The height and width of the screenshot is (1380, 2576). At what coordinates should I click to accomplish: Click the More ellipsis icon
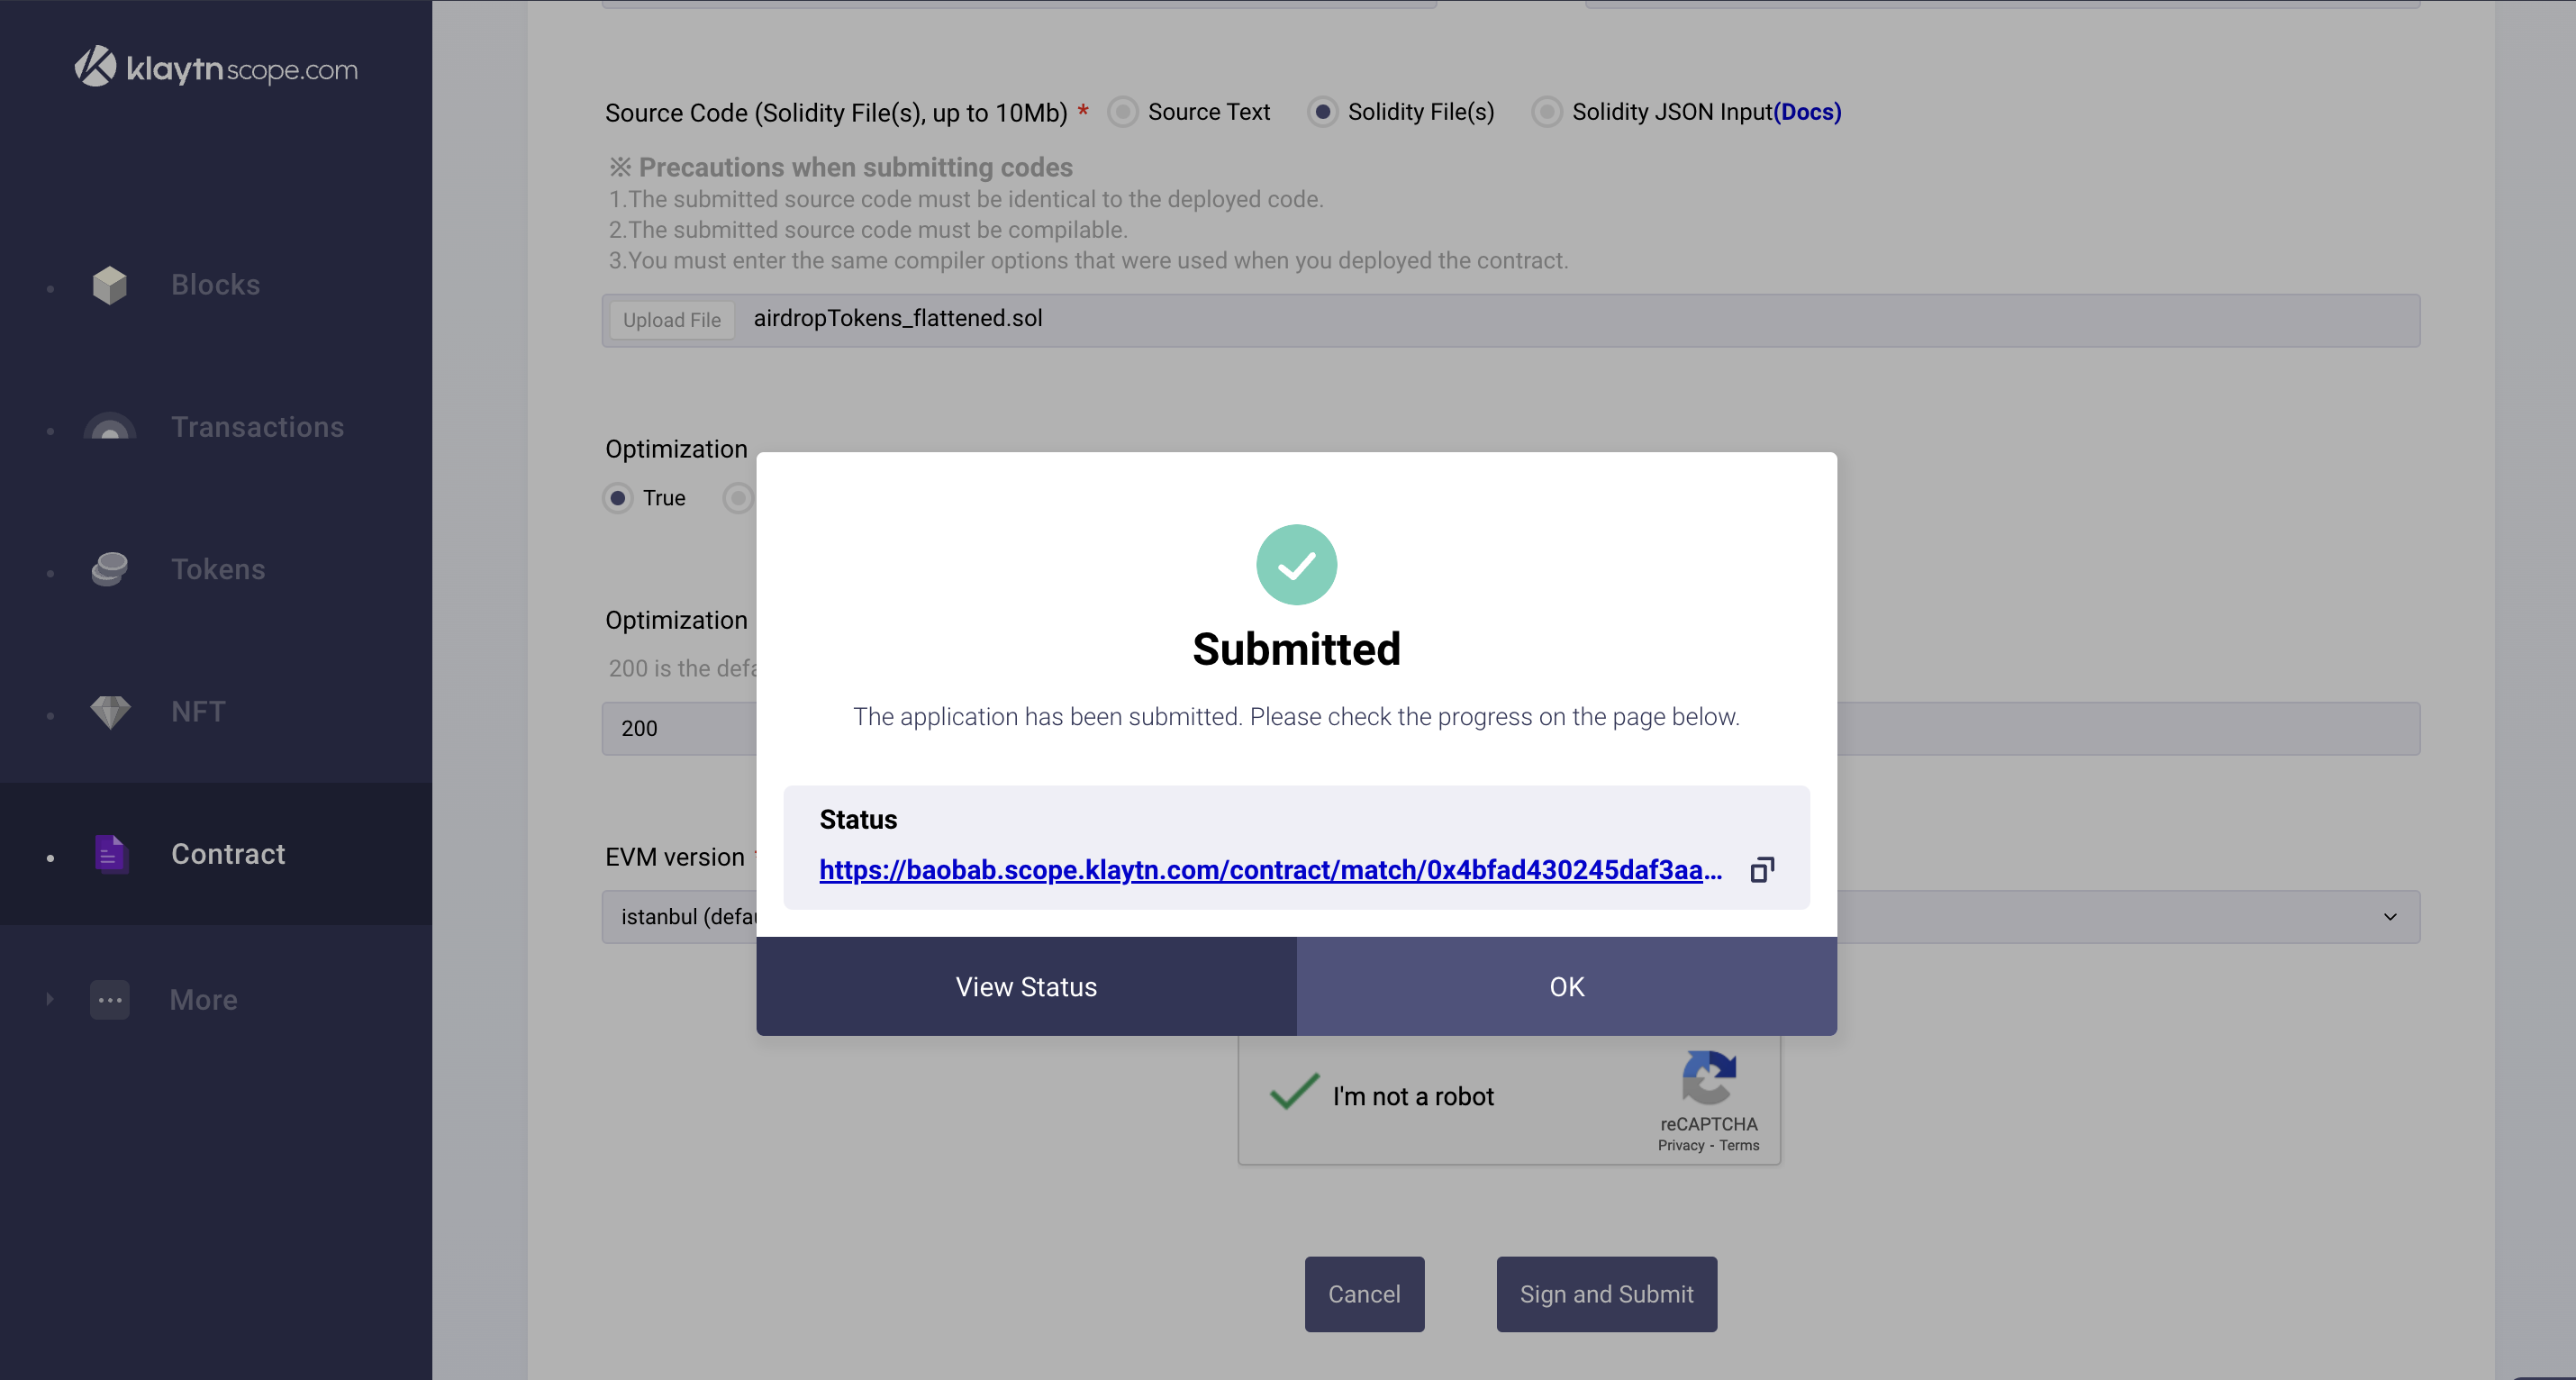tap(110, 1000)
